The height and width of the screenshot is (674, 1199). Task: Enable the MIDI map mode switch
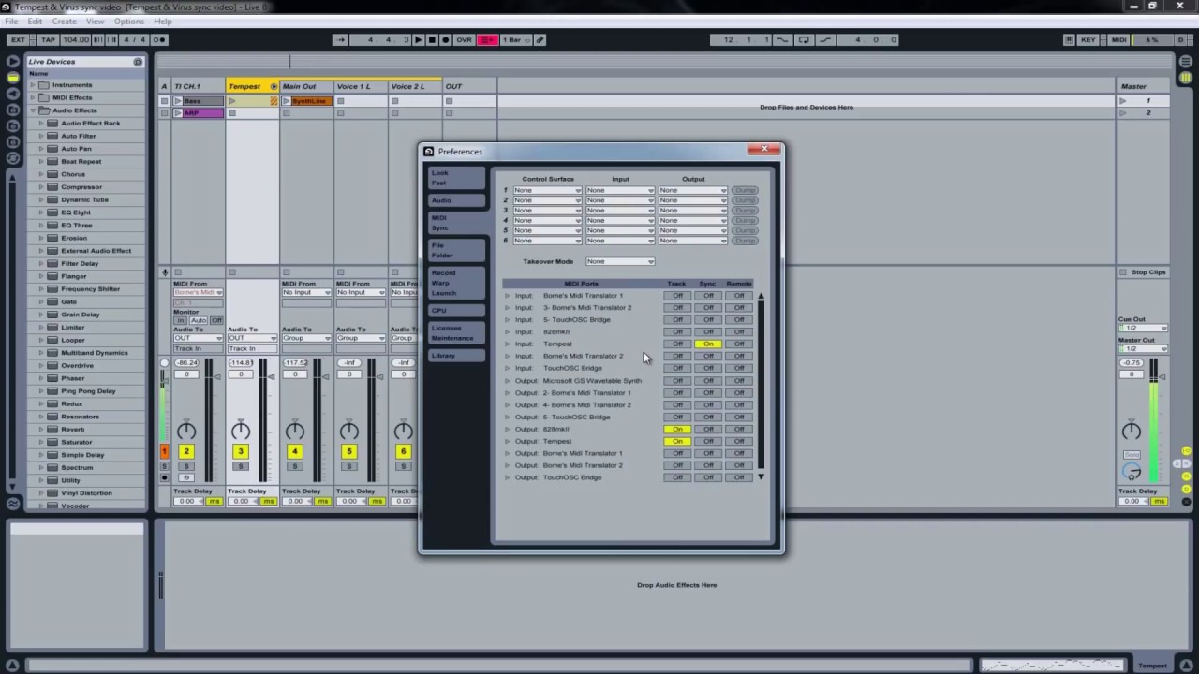click(x=1119, y=39)
